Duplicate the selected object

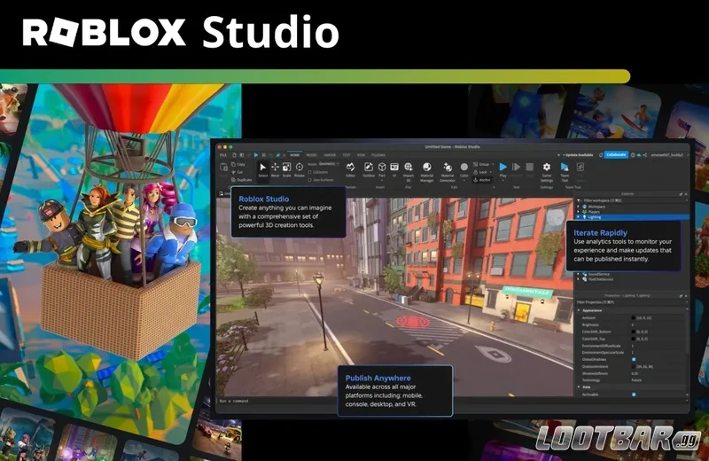click(241, 180)
